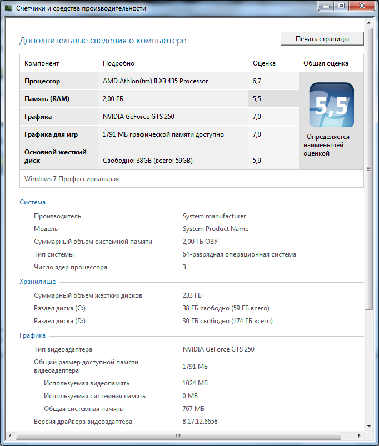Viewport: 379px width, 446px height.
Task: Click the vertical scrollbar down arrow
Action: click(x=369, y=426)
